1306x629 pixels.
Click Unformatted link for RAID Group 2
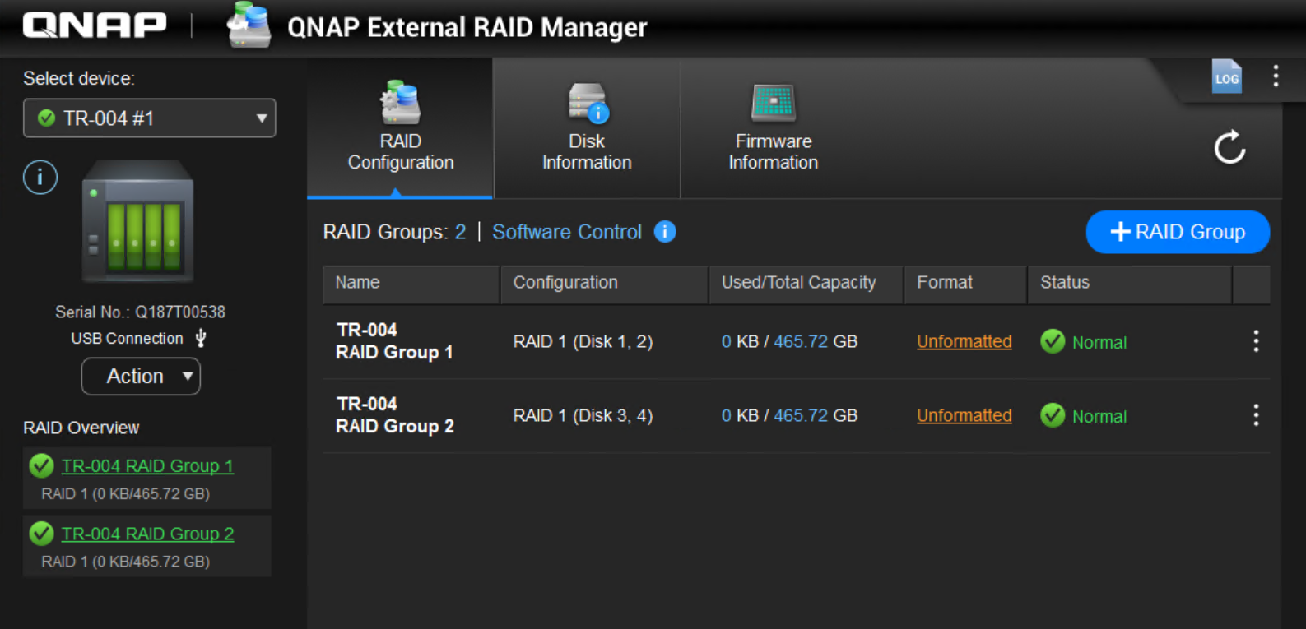click(964, 415)
